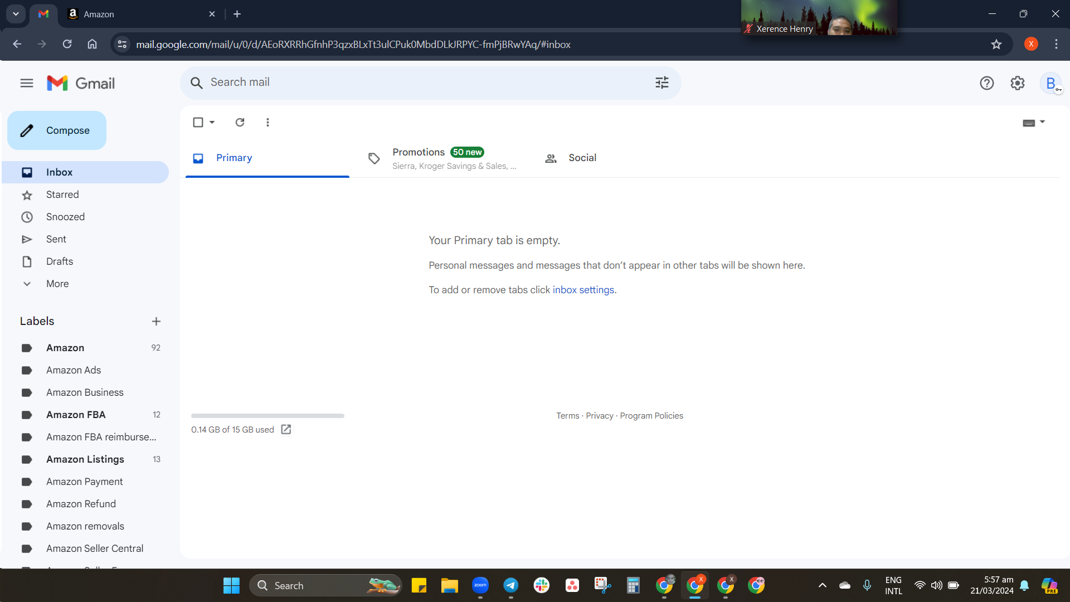
Task: Refresh the inbox message list
Action: pos(240,122)
